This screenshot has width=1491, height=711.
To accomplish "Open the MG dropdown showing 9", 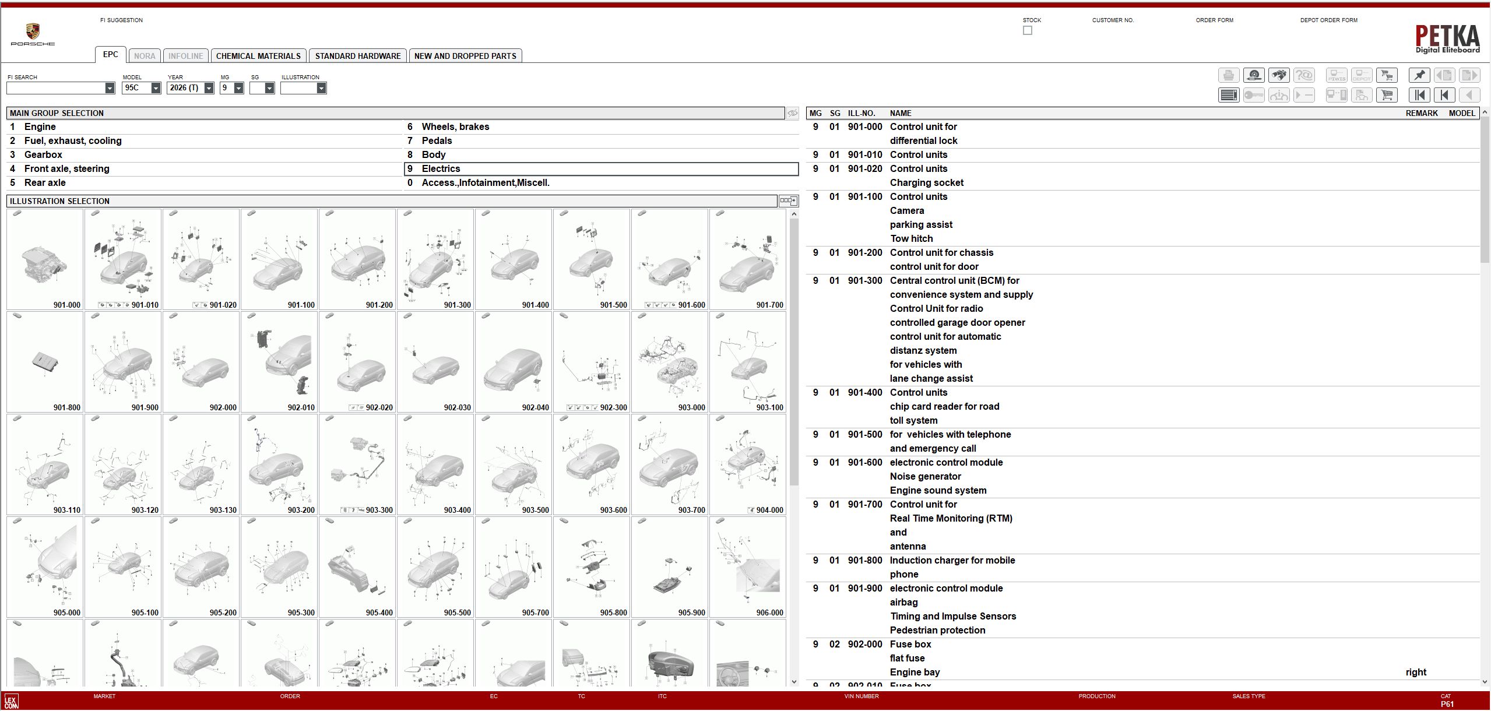I will click(238, 88).
